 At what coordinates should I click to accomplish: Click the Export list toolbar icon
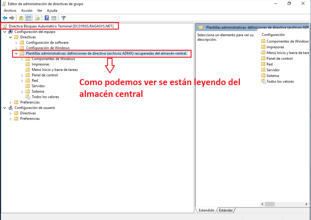pos(37,18)
